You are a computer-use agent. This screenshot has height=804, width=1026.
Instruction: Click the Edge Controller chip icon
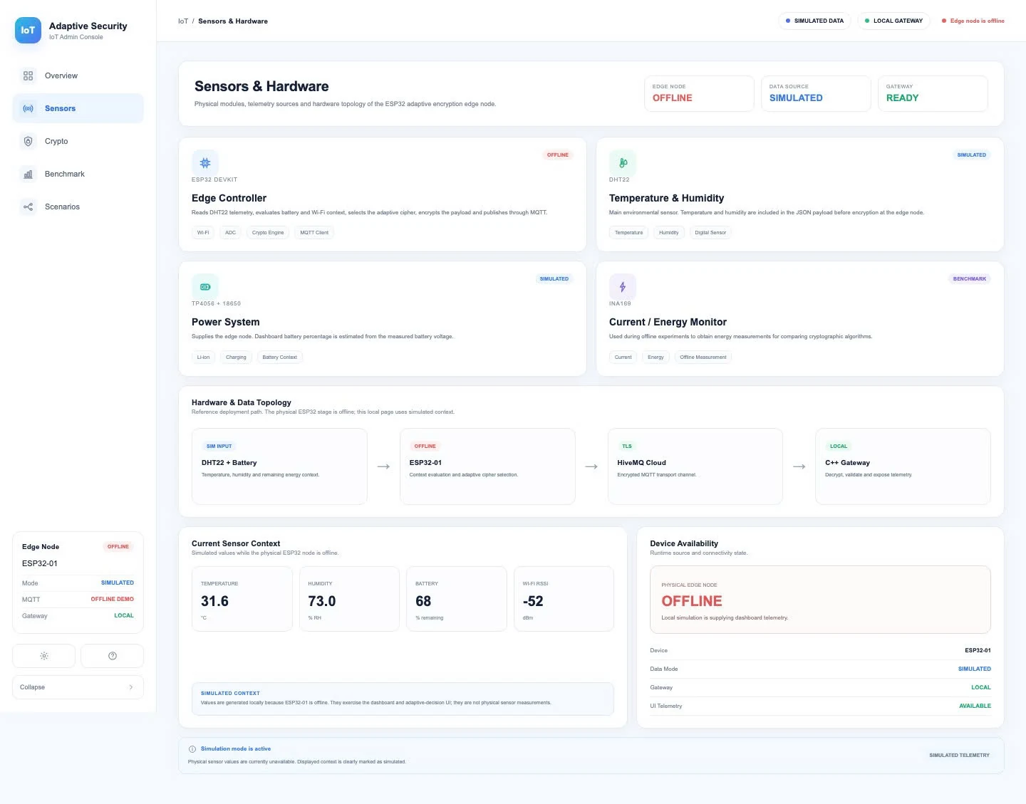[205, 163]
